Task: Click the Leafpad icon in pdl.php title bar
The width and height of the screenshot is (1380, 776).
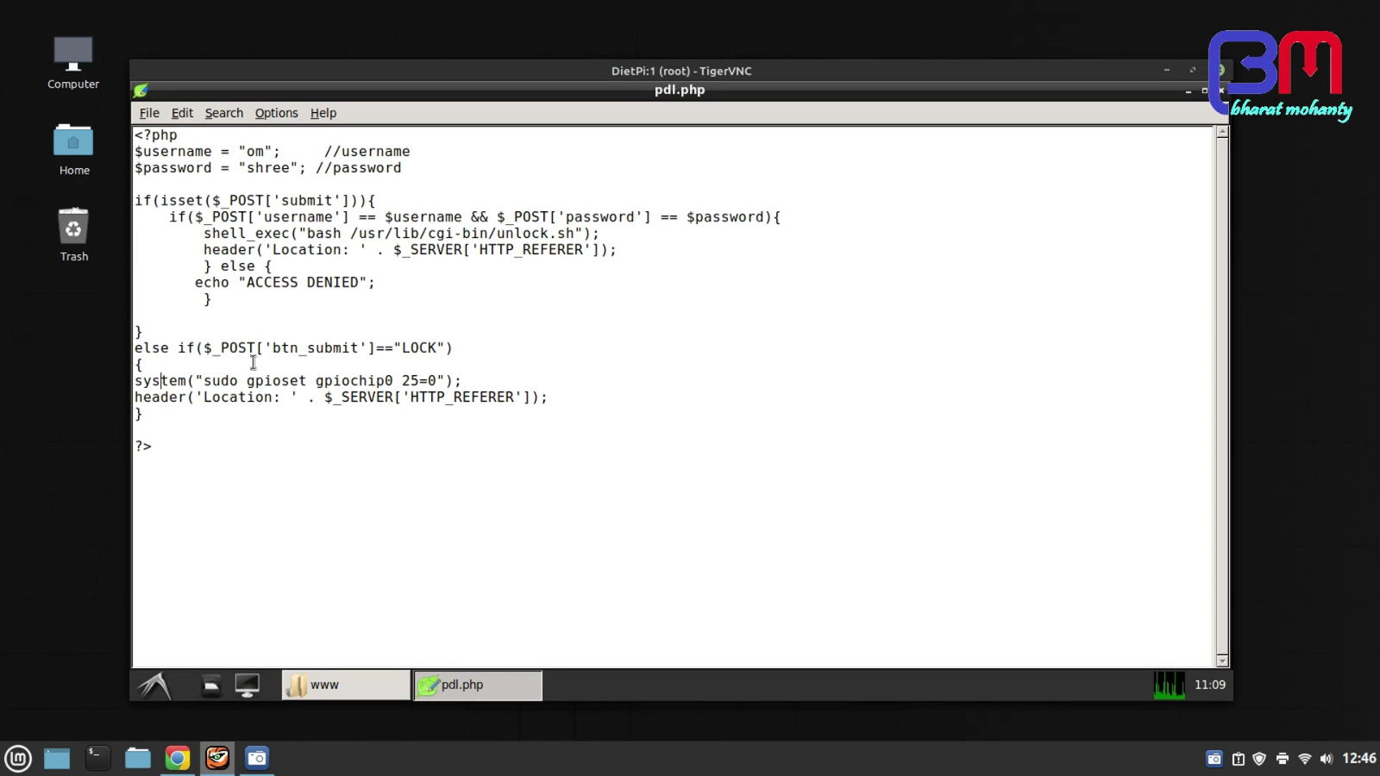Action: [141, 90]
